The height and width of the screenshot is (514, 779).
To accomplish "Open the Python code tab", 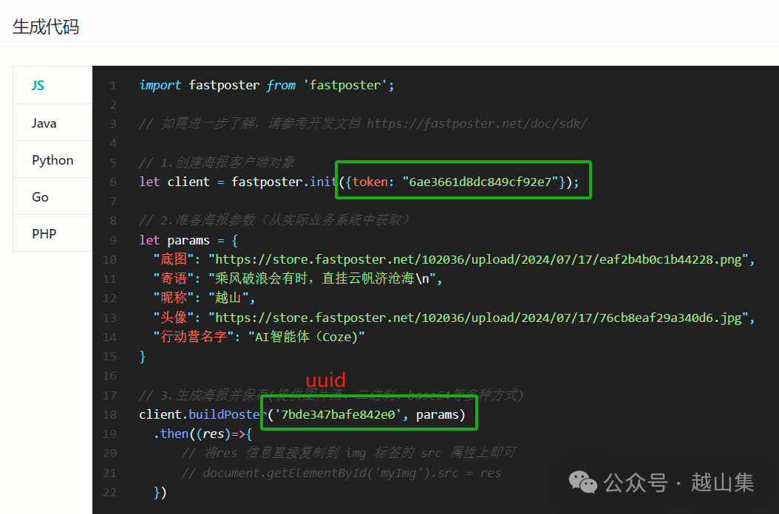I will [52, 160].
